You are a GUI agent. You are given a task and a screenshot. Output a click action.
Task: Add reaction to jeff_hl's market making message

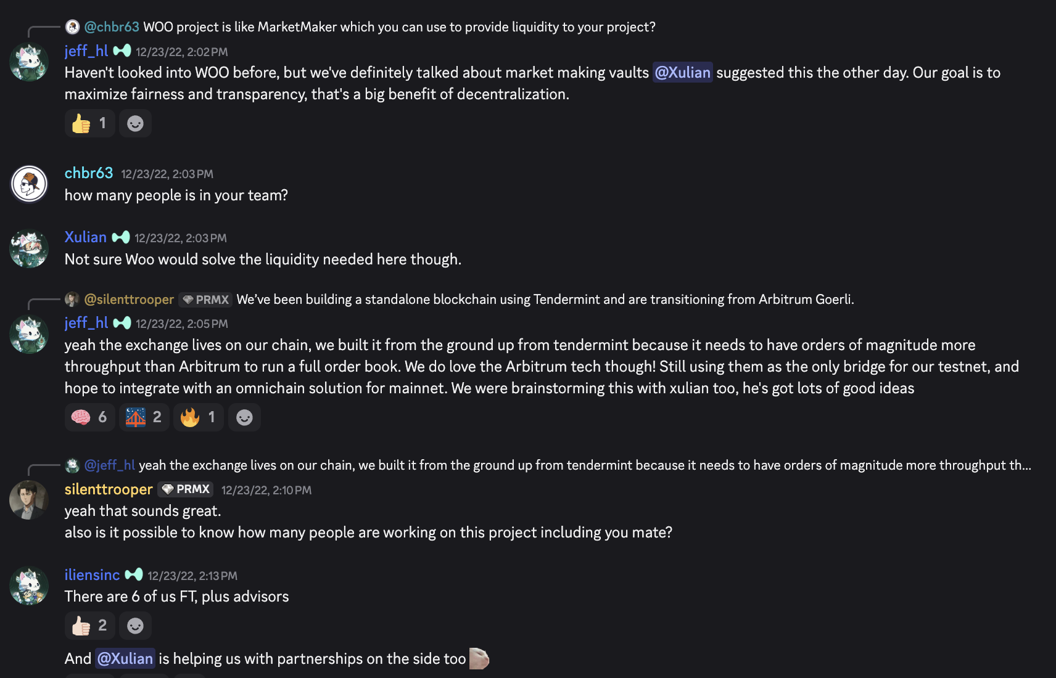[x=135, y=124]
